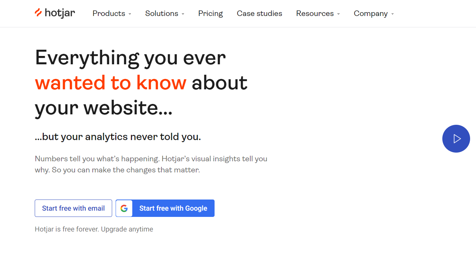
Task: Expand the Products dropdown chevron
Action: (x=130, y=14)
